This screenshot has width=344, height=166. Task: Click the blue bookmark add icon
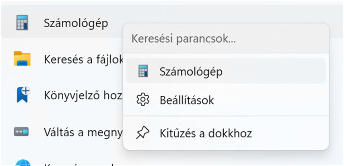tap(23, 95)
